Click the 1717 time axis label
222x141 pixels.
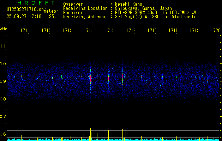152,31
